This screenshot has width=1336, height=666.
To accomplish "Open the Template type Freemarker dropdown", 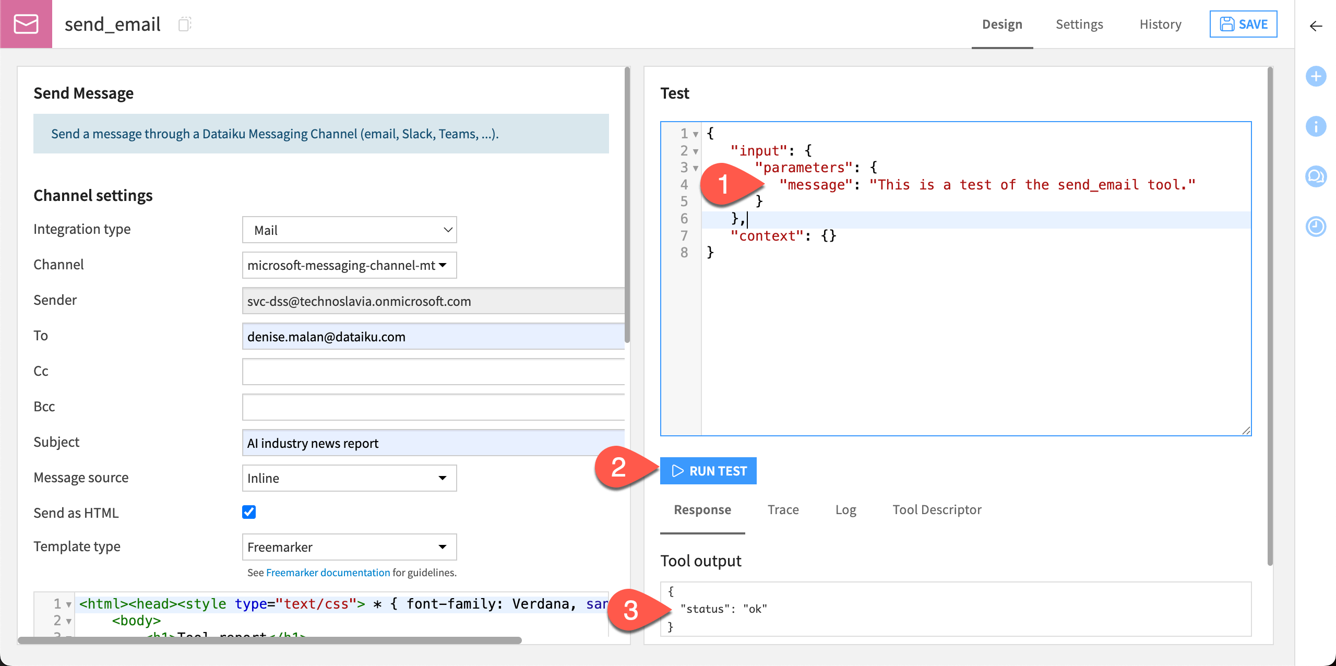I will click(x=349, y=547).
